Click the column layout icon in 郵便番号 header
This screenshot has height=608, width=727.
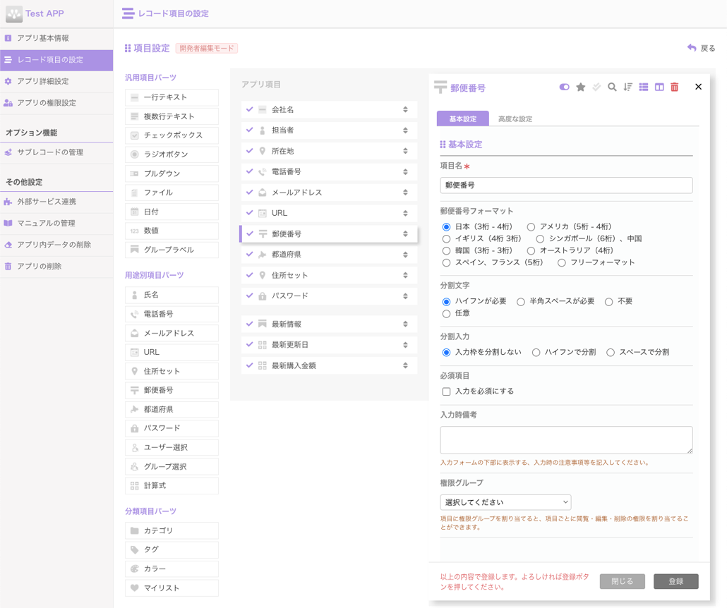659,87
